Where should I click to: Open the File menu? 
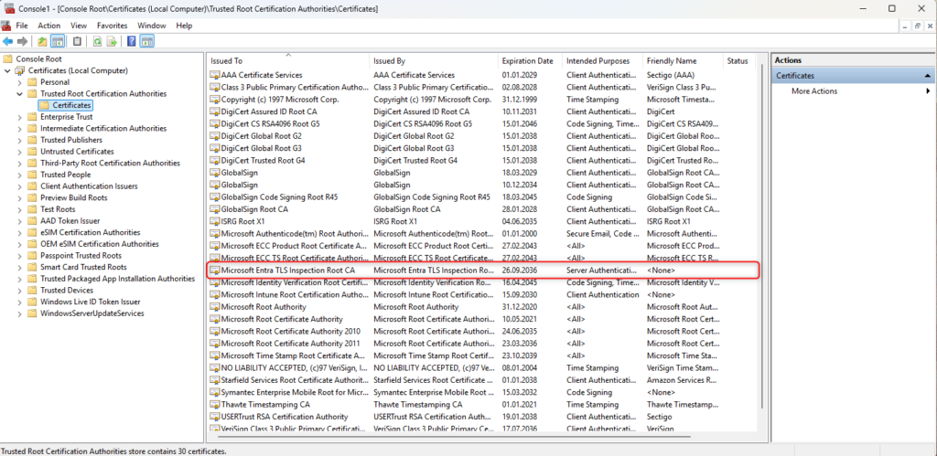click(x=22, y=26)
